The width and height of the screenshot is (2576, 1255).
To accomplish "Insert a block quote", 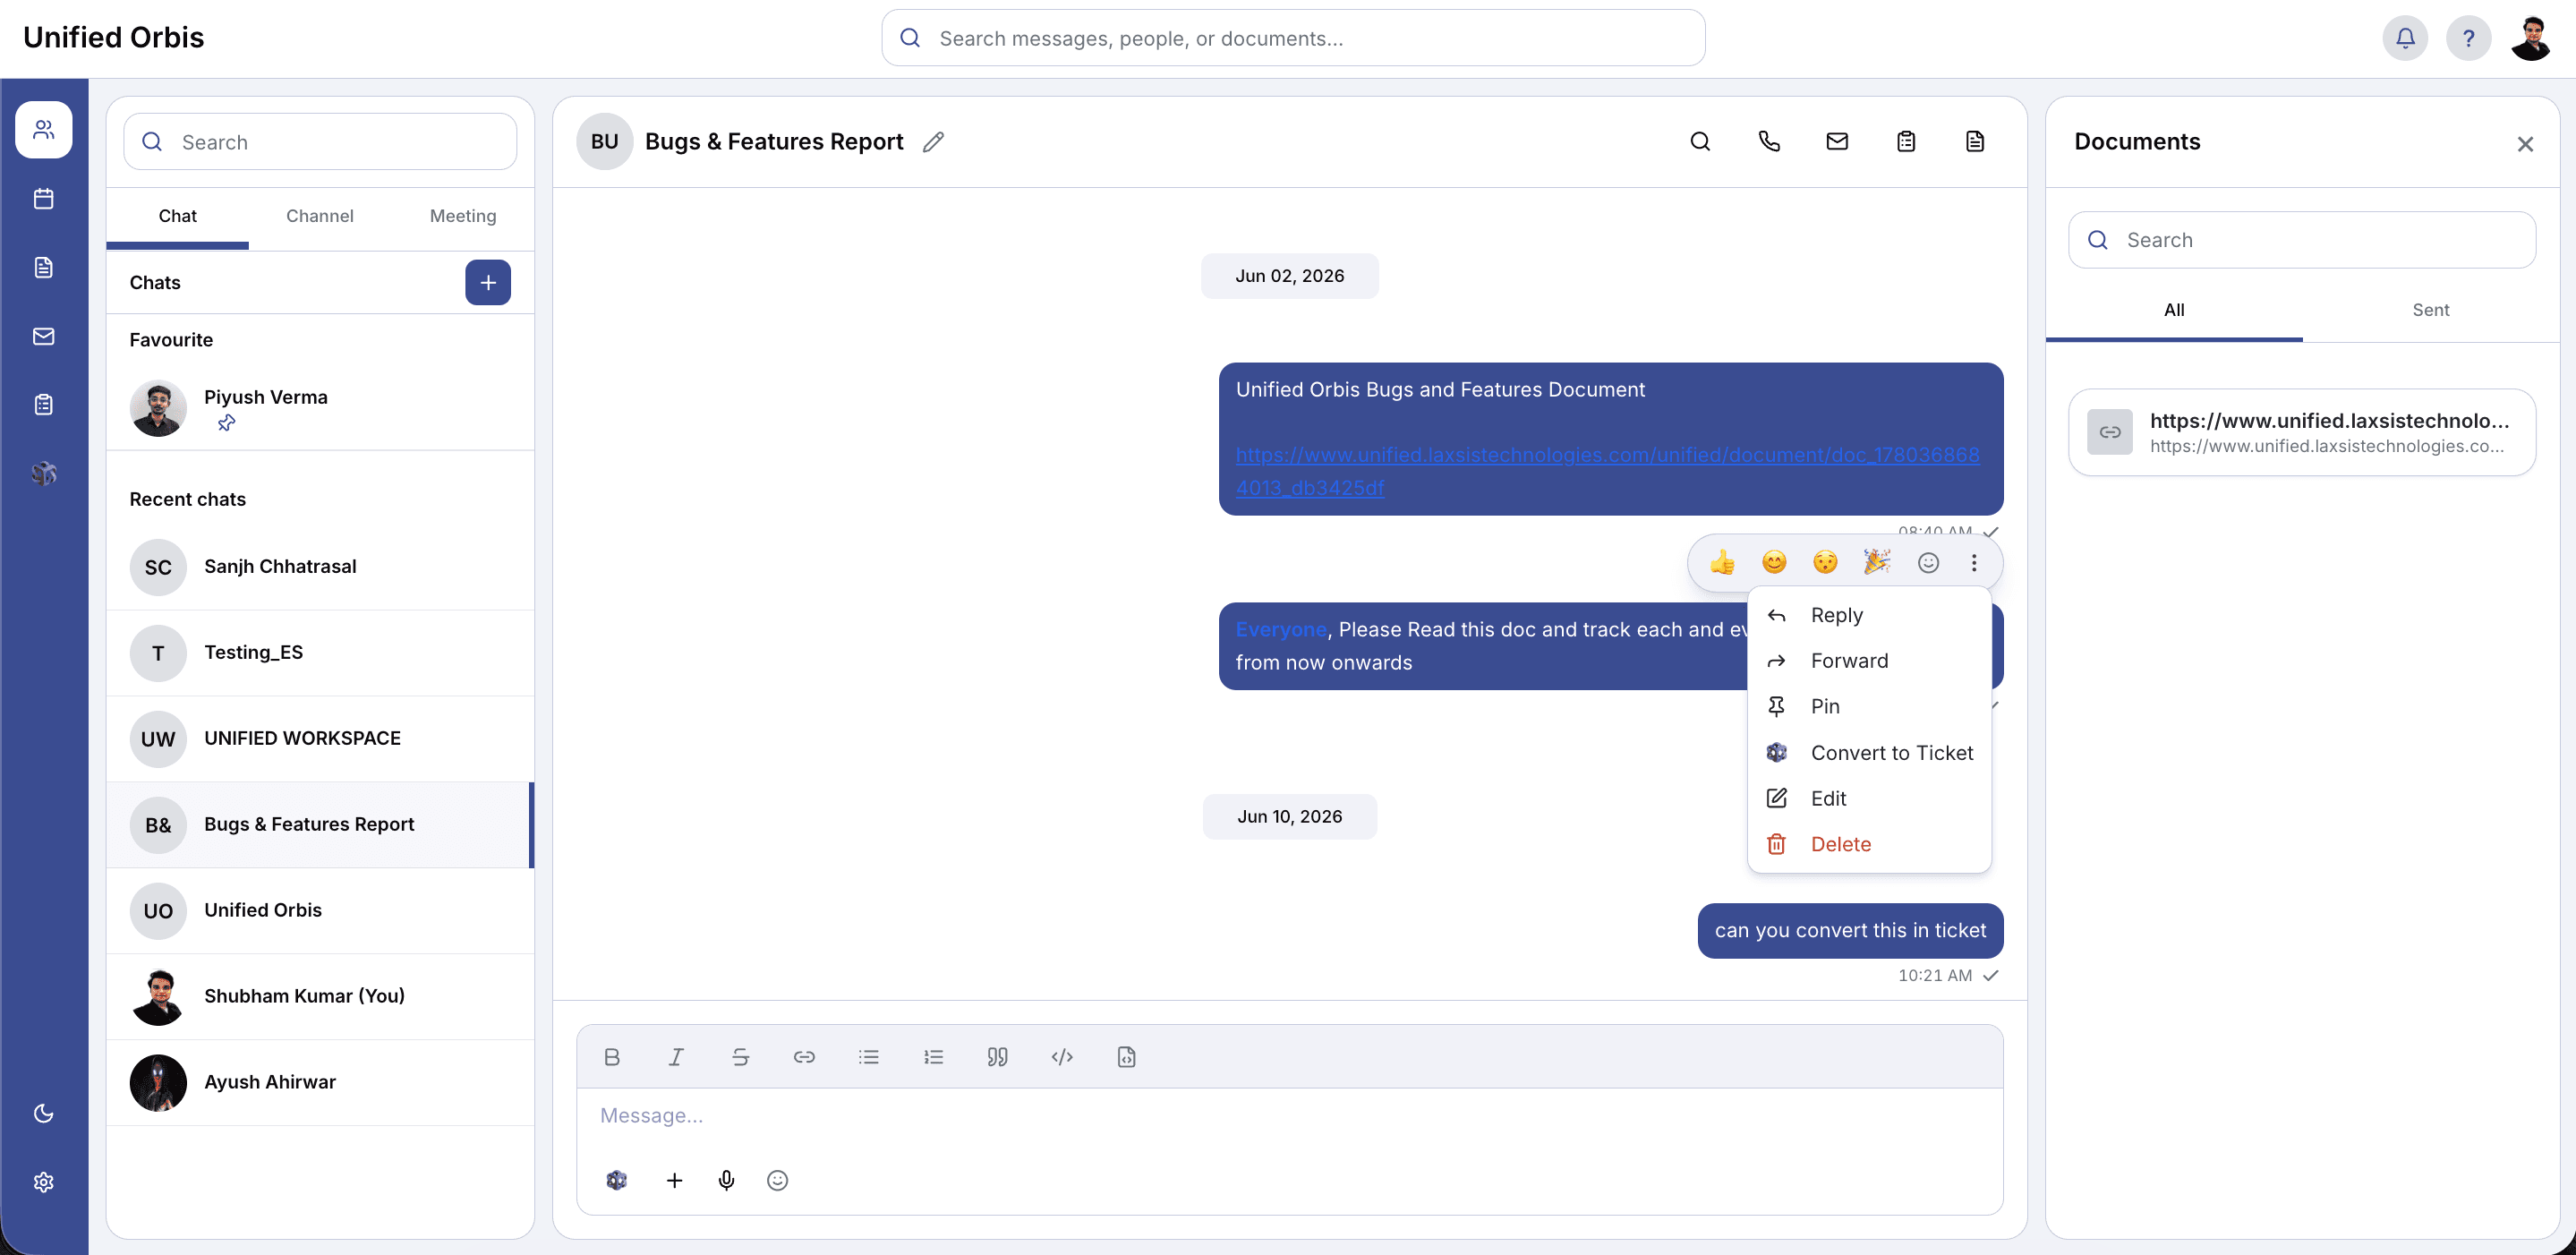I will point(997,1057).
